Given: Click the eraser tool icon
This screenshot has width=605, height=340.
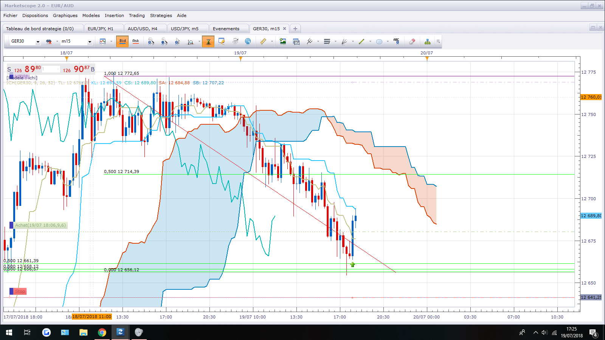Looking at the screenshot, I should pyautogui.click(x=412, y=42).
